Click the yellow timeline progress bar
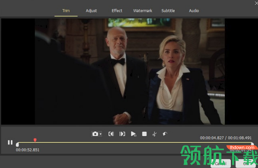The width and height of the screenshot is (258, 168). (x=135, y=143)
